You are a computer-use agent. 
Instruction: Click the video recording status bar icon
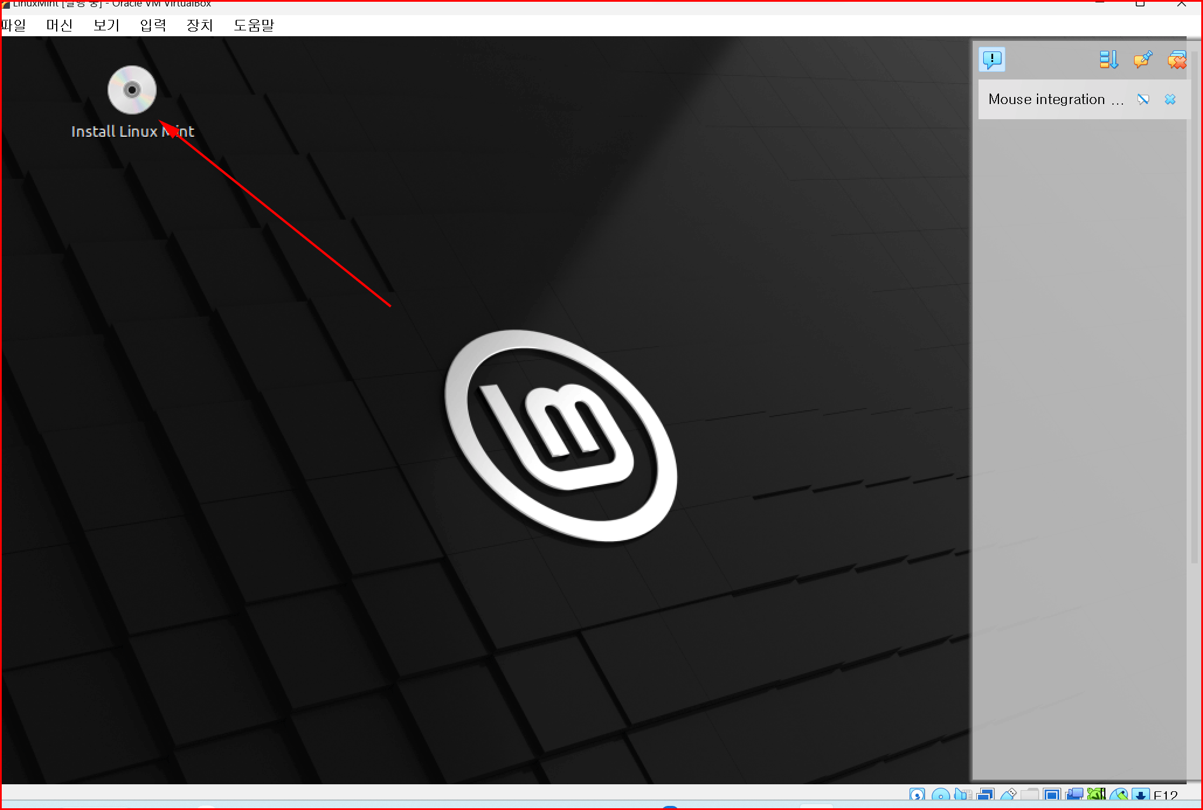coord(1074,795)
